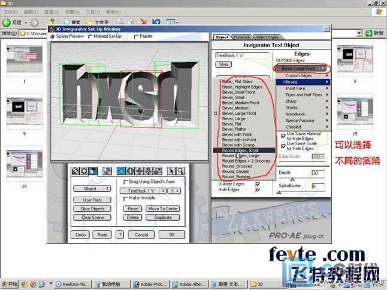
Task: Click the Duplicate button
Action: tap(163, 218)
